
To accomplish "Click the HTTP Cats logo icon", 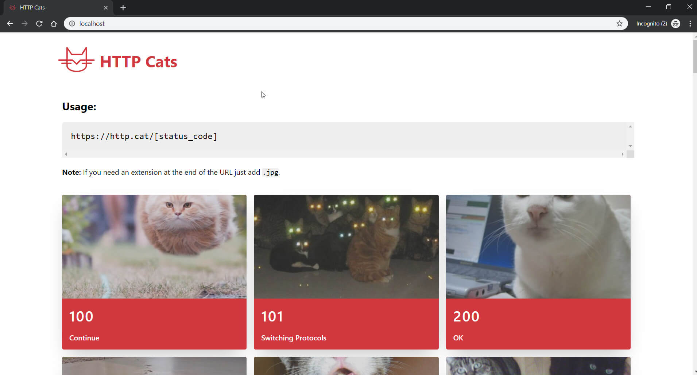I will 76,60.
